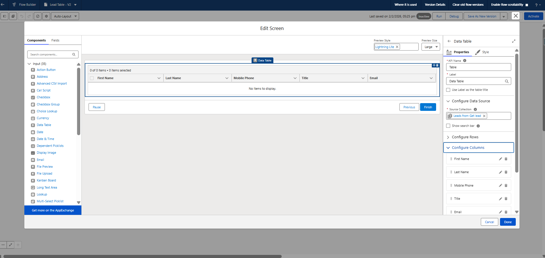The height and width of the screenshot is (258, 545).
Task: Open the Preview Size dropdown
Action: coord(430,47)
